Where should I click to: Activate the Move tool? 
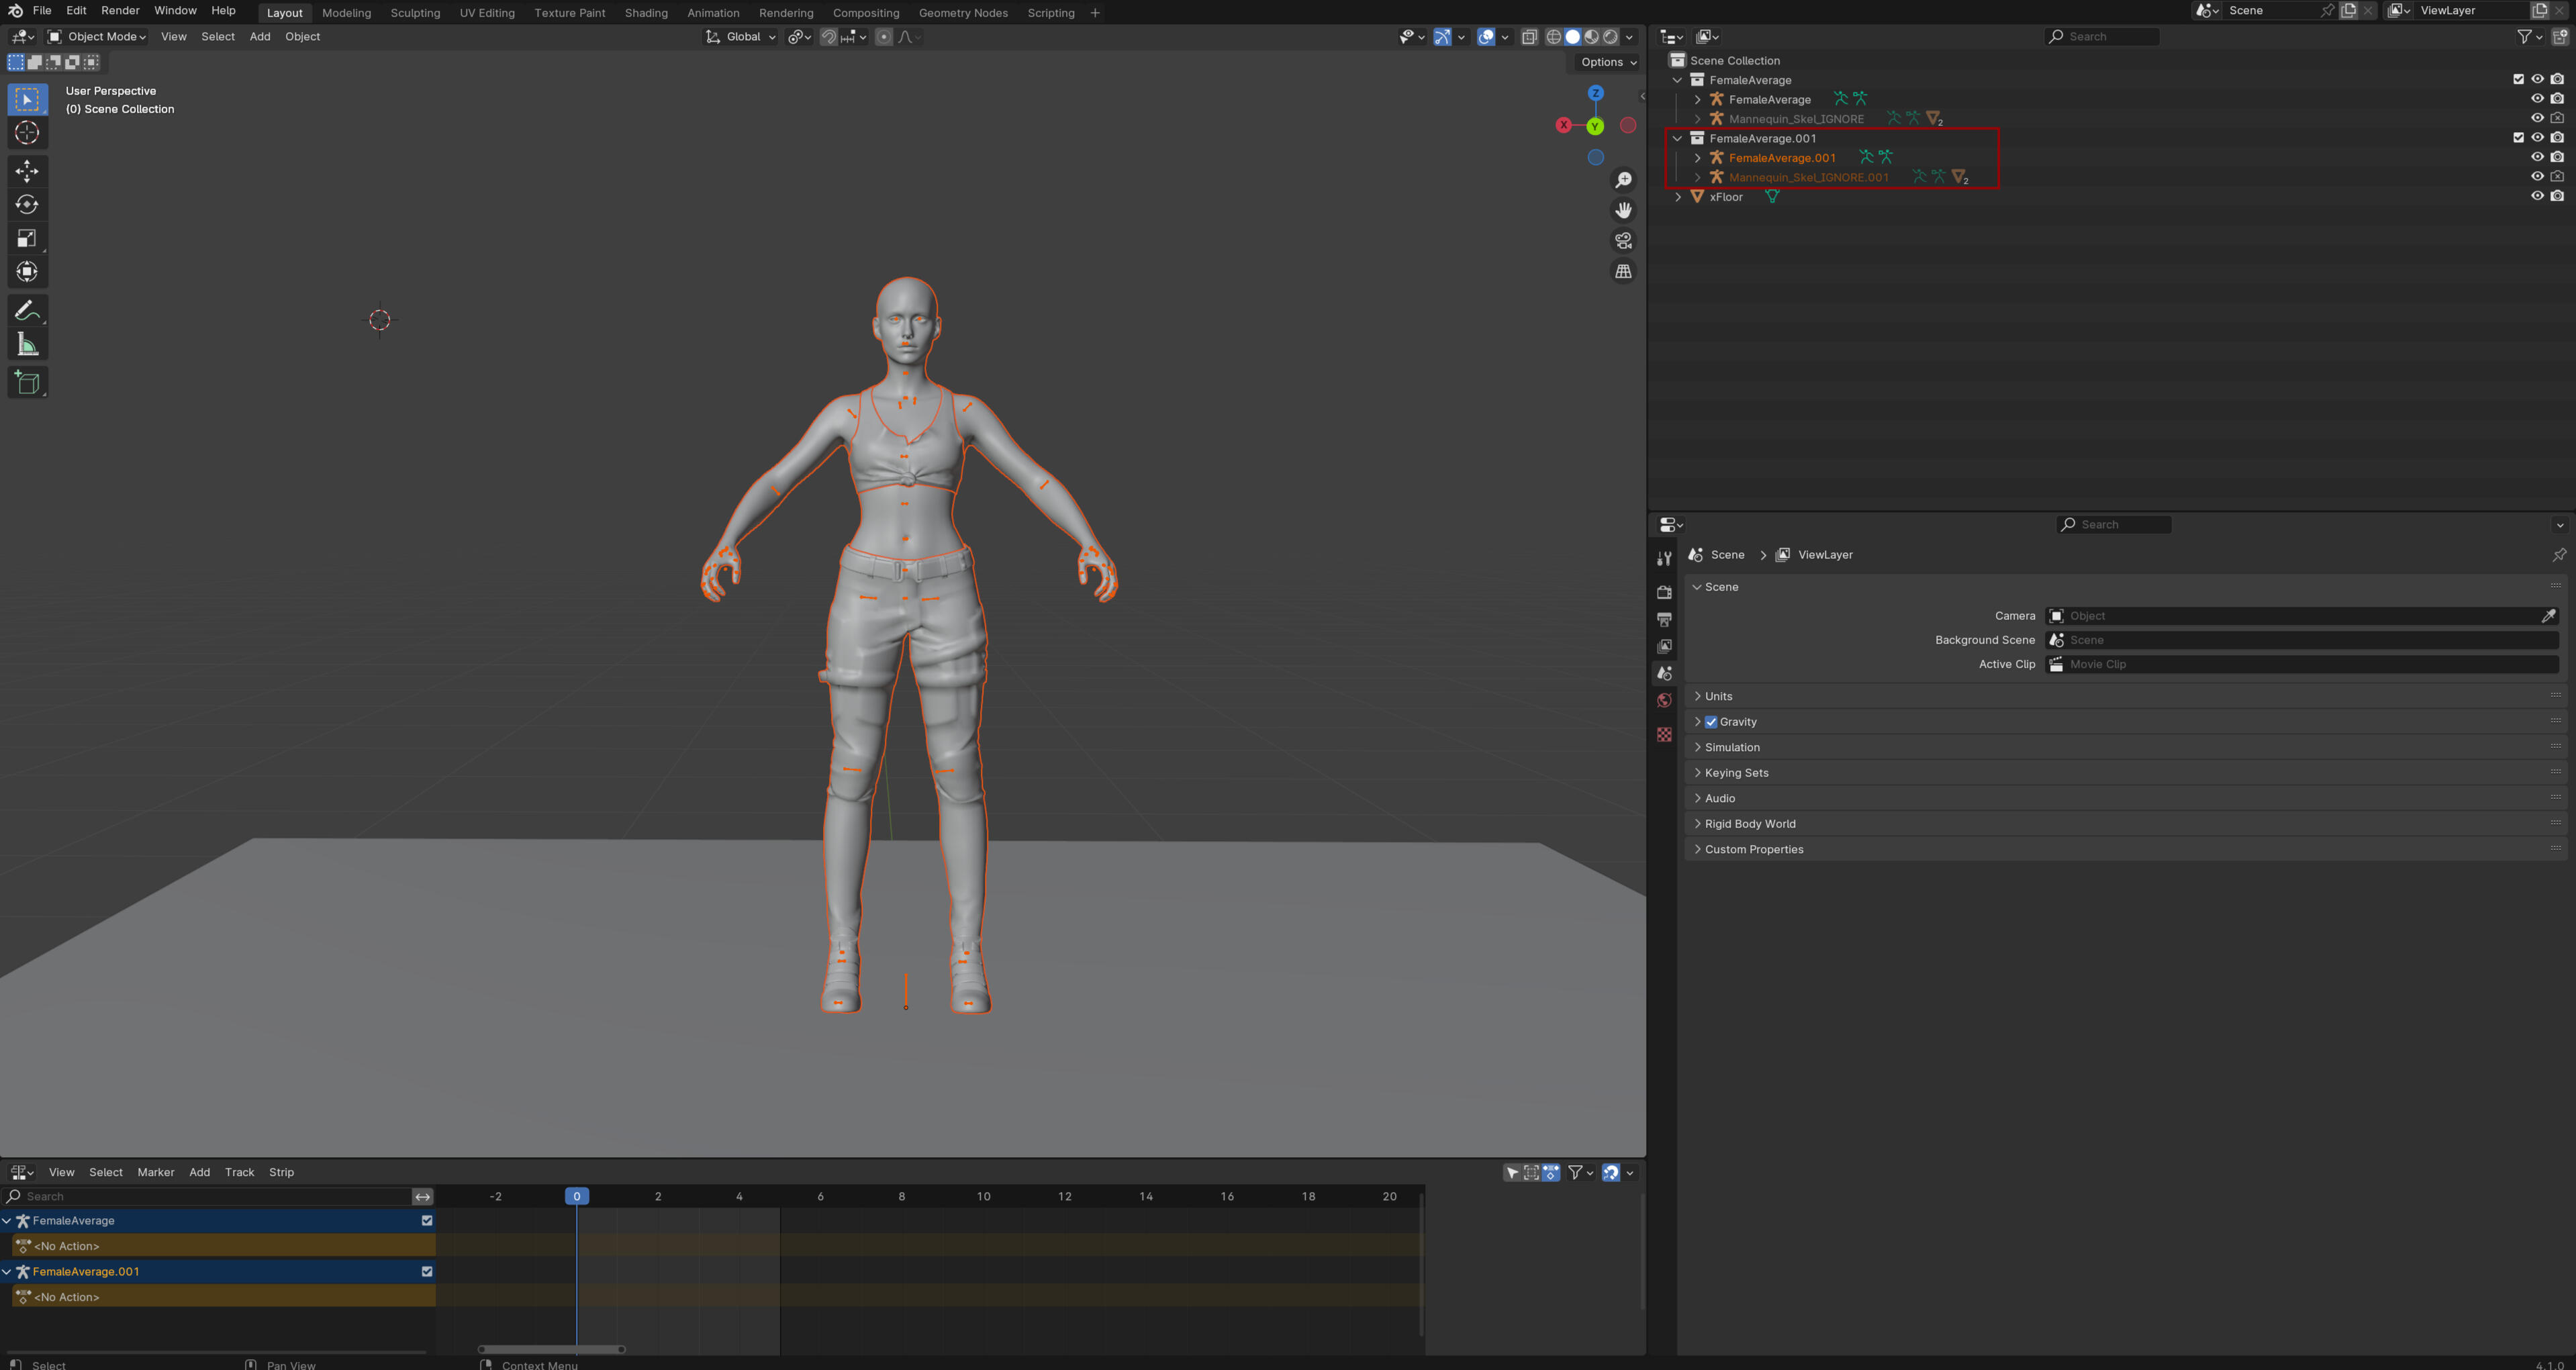[27, 171]
